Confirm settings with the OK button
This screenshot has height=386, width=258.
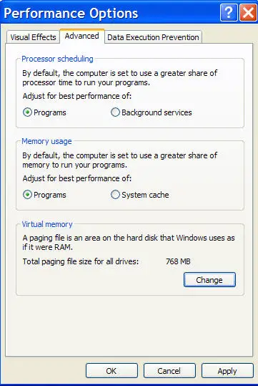pyautogui.click(x=111, y=371)
